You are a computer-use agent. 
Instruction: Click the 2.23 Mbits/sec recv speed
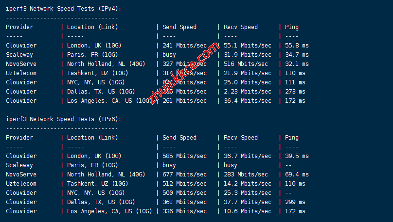tap(248, 92)
